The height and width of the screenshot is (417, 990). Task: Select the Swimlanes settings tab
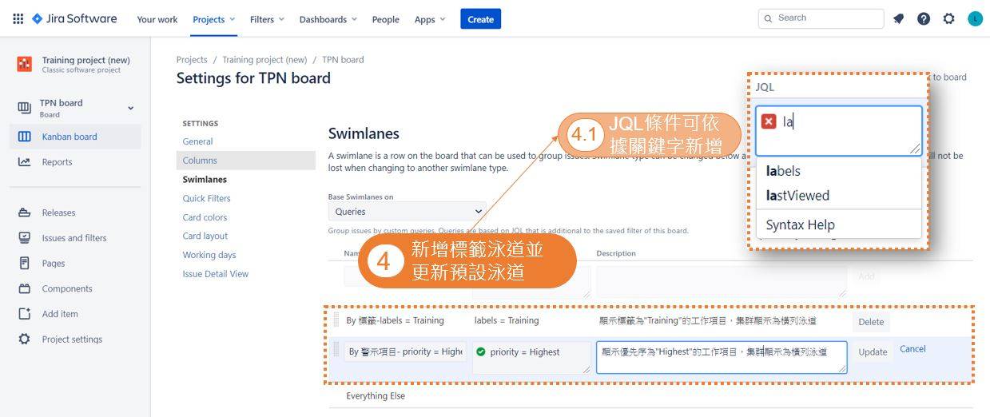click(x=205, y=180)
